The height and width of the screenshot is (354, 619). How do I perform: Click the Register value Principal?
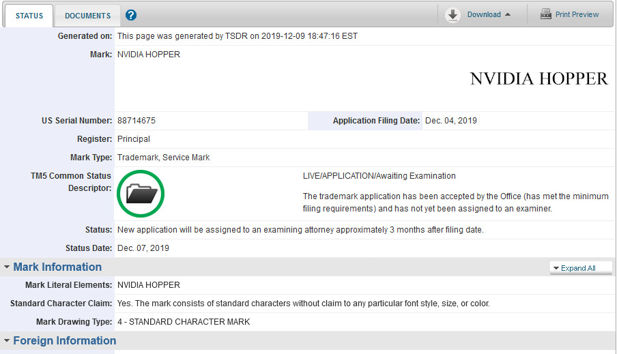pyautogui.click(x=134, y=139)
